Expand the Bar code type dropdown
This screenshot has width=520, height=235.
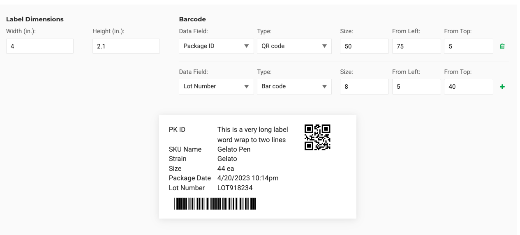click(x=294, y=86)
